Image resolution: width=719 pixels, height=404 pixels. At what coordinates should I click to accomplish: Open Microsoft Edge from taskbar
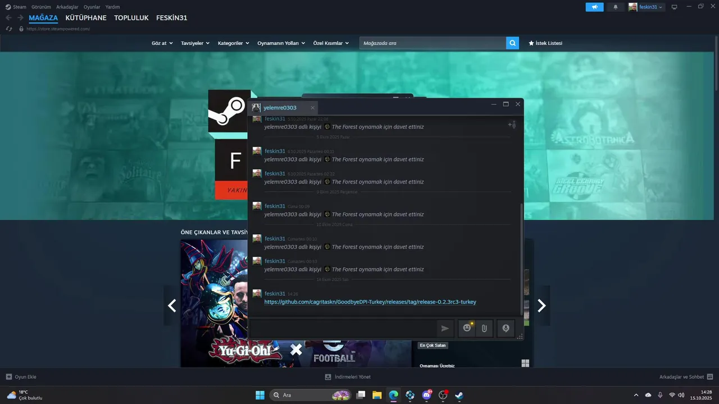(393, 395)
